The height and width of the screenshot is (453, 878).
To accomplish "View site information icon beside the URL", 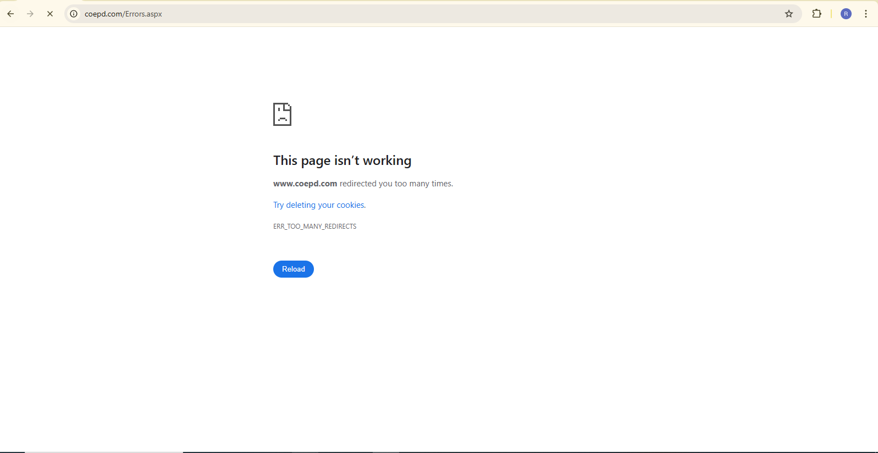I will tap(74, 14).
